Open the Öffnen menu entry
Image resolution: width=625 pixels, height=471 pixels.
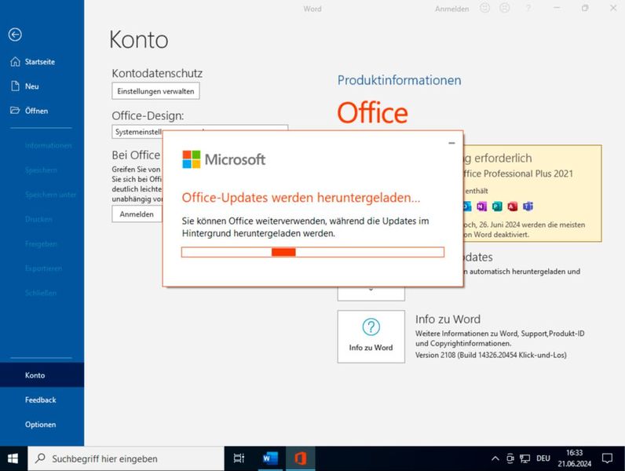click(29, 111)
